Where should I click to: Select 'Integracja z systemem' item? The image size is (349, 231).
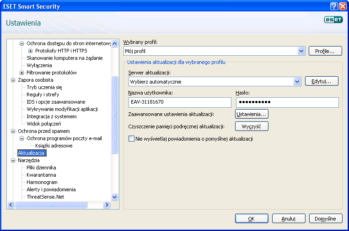click(51, 116)
